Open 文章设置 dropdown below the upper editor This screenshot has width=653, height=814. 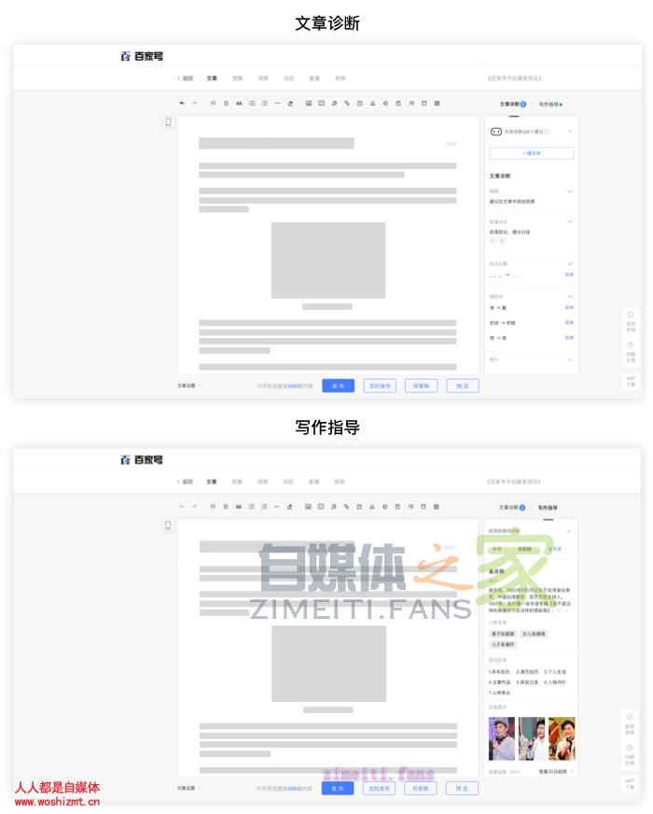188,385
